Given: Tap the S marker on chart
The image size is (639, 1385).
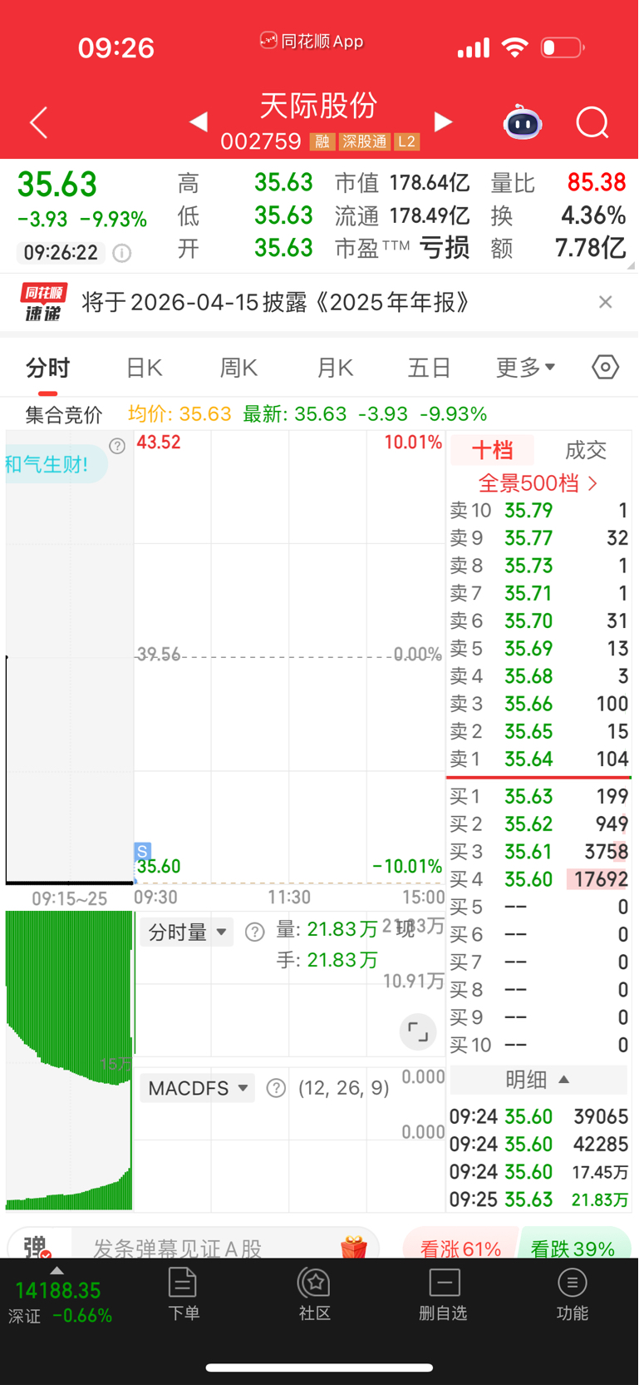Looking at the screenshot, I should [142, 851].
